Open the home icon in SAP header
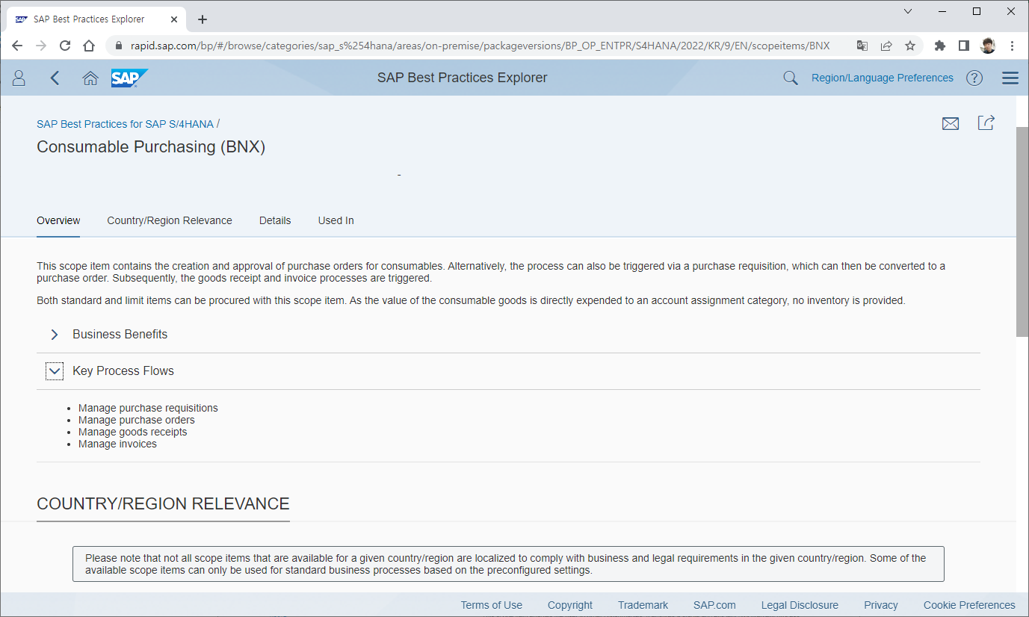 coord(90,78)
